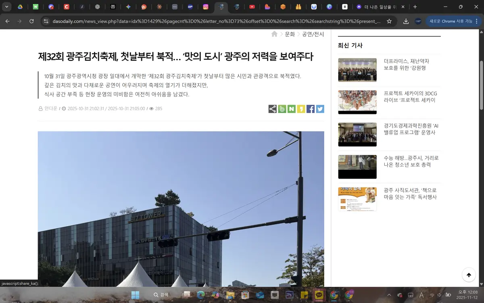The height and width of the screenshot is (303, 484).
Task: Switch to the Instagram tab
Action: pyautogui.click(x=206, y=7)
